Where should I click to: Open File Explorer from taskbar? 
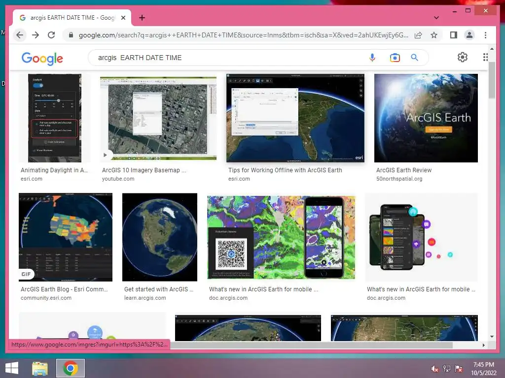tap(40, 368)
